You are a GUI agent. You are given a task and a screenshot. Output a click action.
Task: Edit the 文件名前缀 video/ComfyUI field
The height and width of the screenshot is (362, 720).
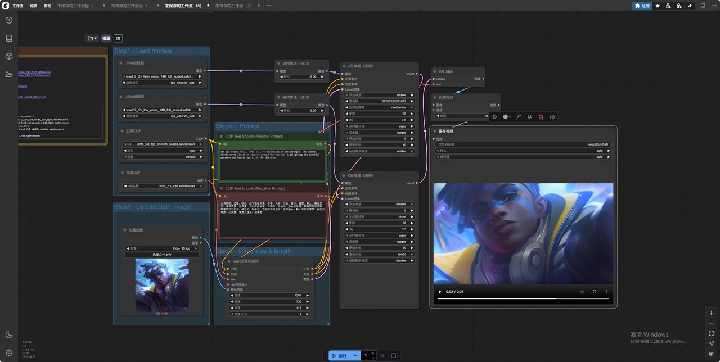click(x=523, y=144)
